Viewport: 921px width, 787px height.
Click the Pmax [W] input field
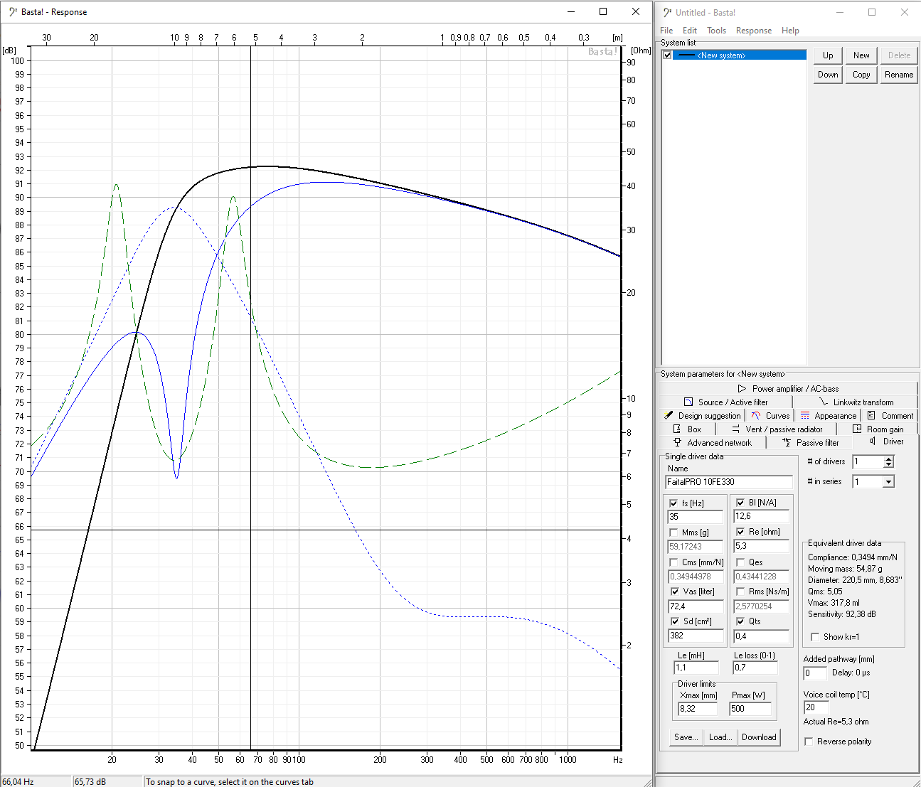(x=750, y=709)
